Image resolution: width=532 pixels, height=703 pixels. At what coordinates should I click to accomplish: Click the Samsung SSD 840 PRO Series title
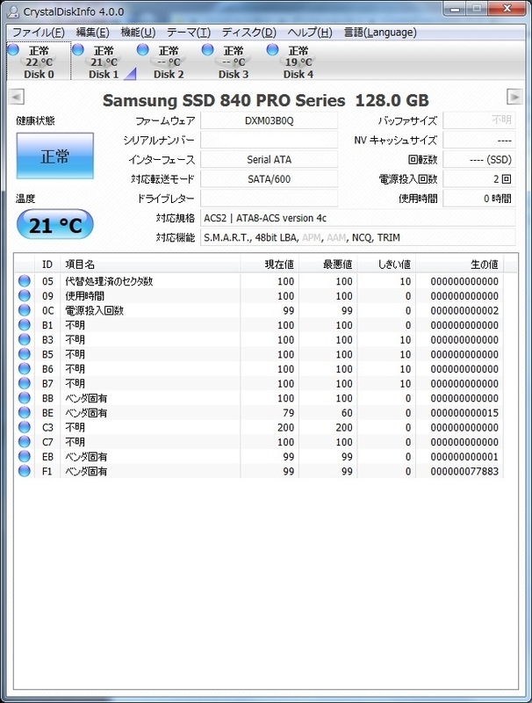pyautogui.click(x=265, y=100)
